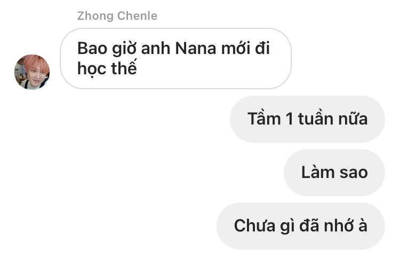Click the sender name Zhong Chenle
The image size is (400, 256).
pos(117,16)
